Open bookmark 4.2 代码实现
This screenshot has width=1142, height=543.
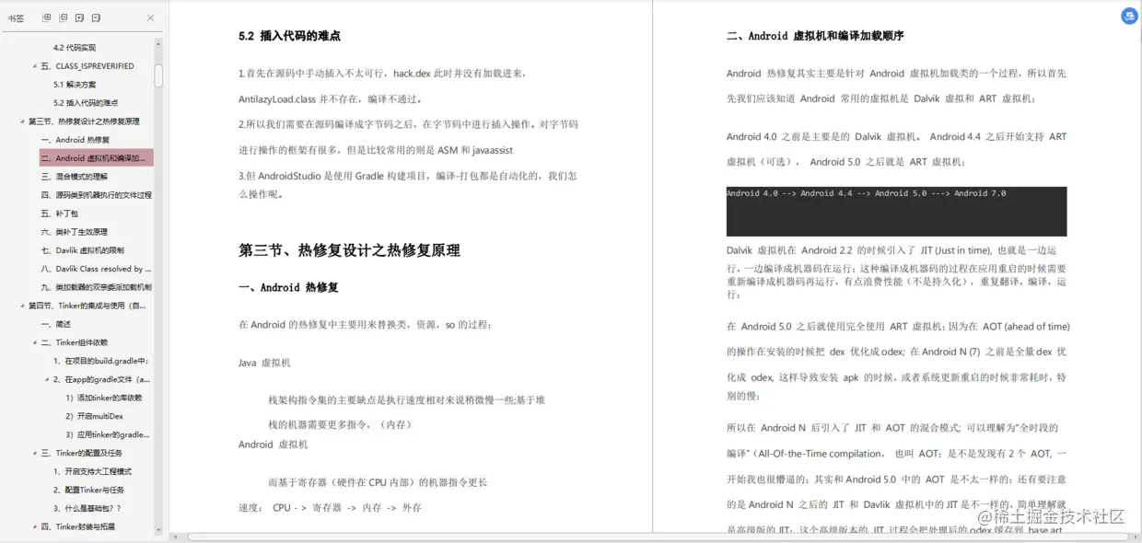click(x=75, y=48)
